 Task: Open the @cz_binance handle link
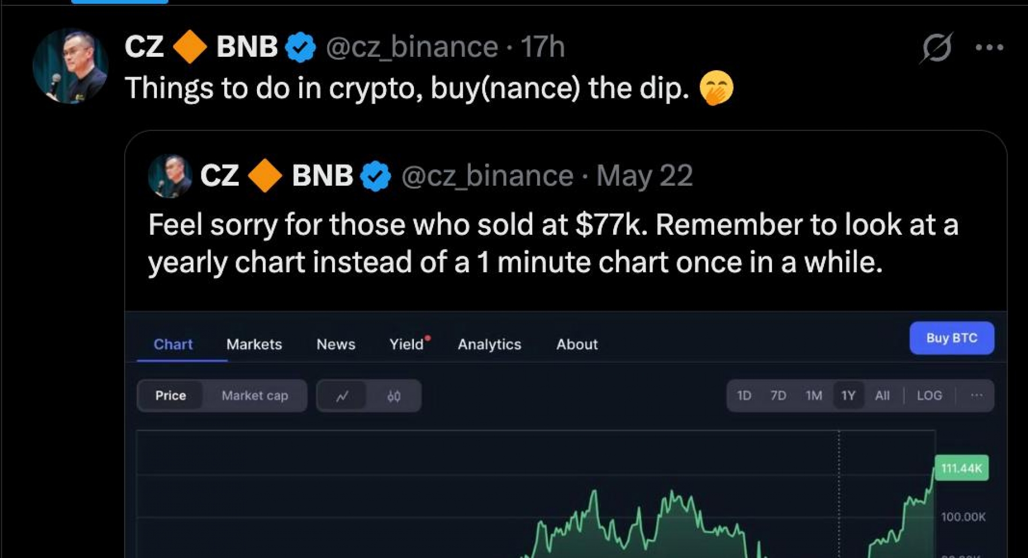click(x=412, y=47)
